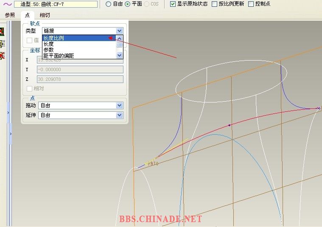Click the yellow dimension display icon
This screenshot has width=322, height=227.
point(3,44)
